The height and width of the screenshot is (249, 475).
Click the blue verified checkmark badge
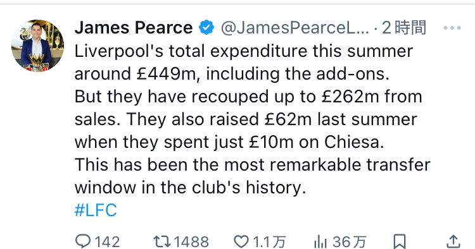point(206,28)
